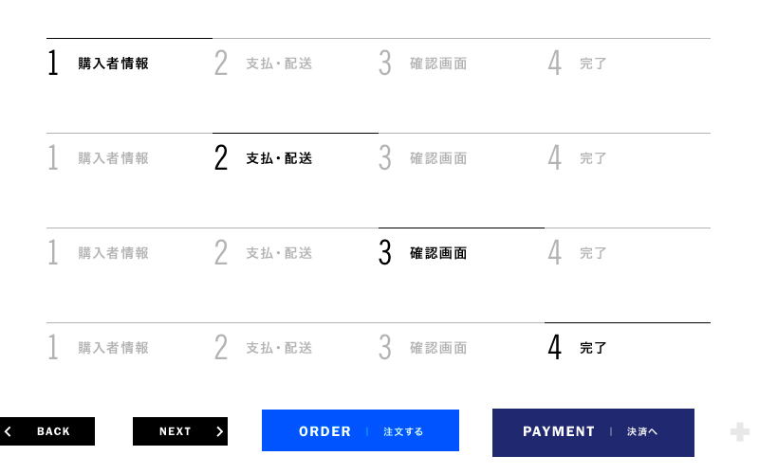Viewport: 759px width, 474px height.
Task: Click greyed step 4 完了 in third row
Action: [x=577, y=253]
